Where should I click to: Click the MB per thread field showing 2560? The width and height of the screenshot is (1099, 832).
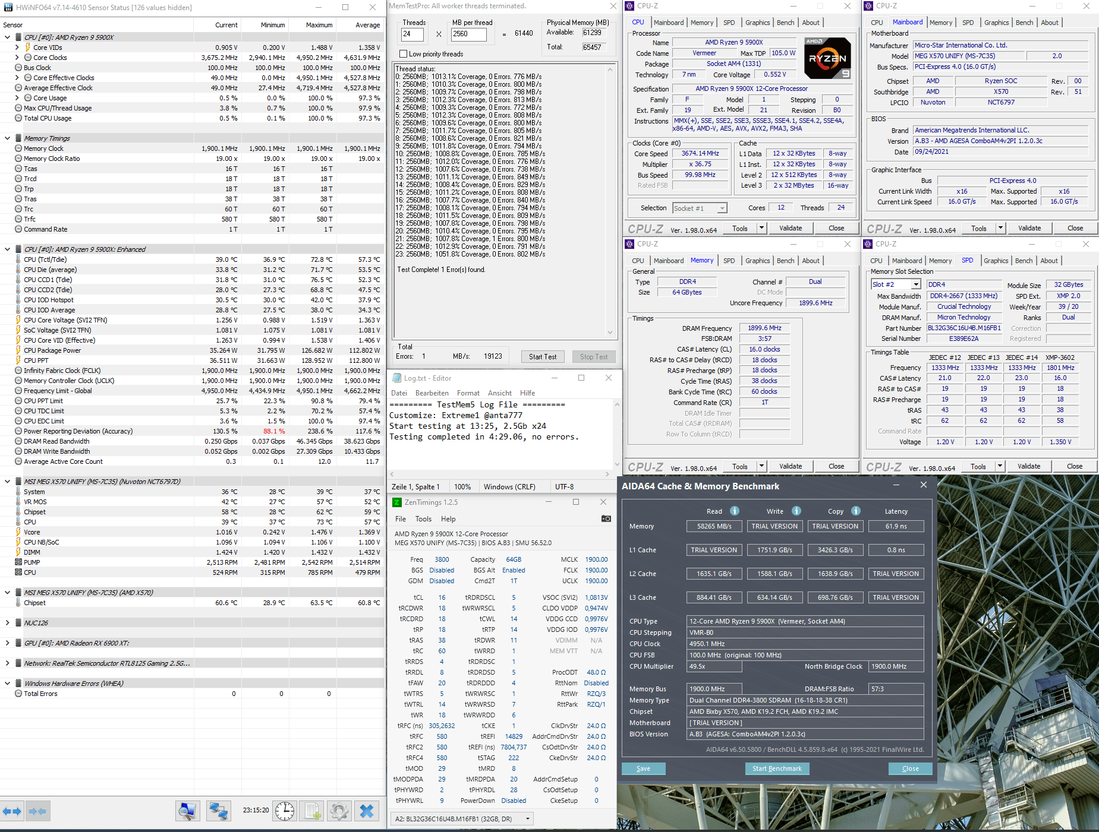(x=469, y=34)
